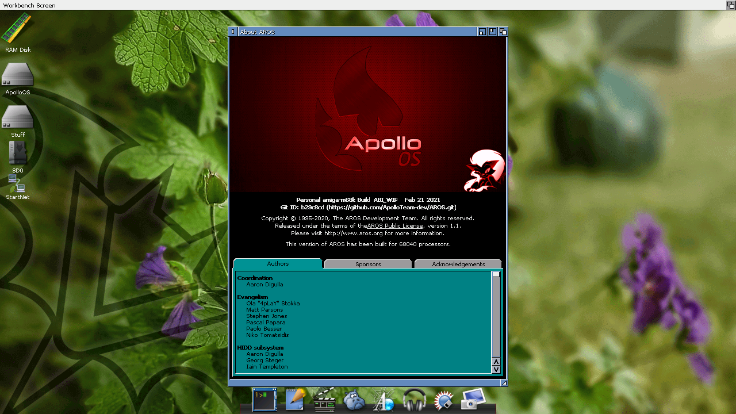Switch to the Sponsors tab

(x=368, y=264)
